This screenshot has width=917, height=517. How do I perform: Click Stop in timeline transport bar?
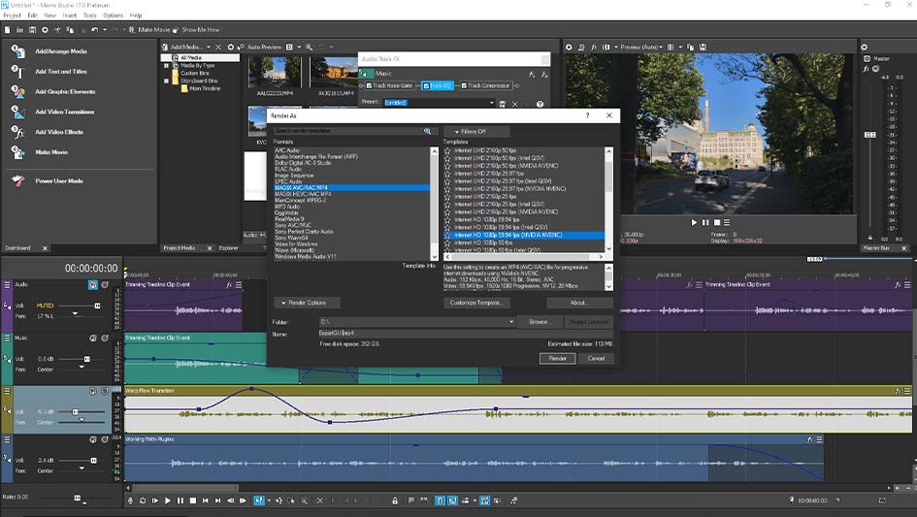coord(192,501)
